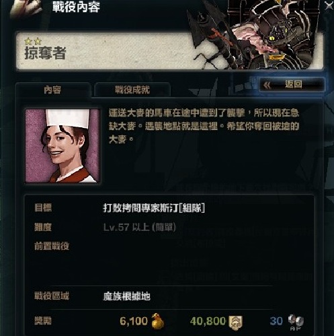Click the difficulty text Lv.57 以上
This screenshot has height=336, width=334.
(126, 228)
